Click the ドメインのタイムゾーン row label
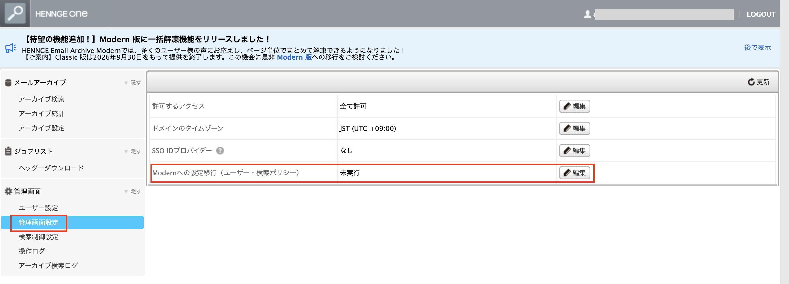The width and height of the screenshot is (789, 284). click(x=188, y=128)
